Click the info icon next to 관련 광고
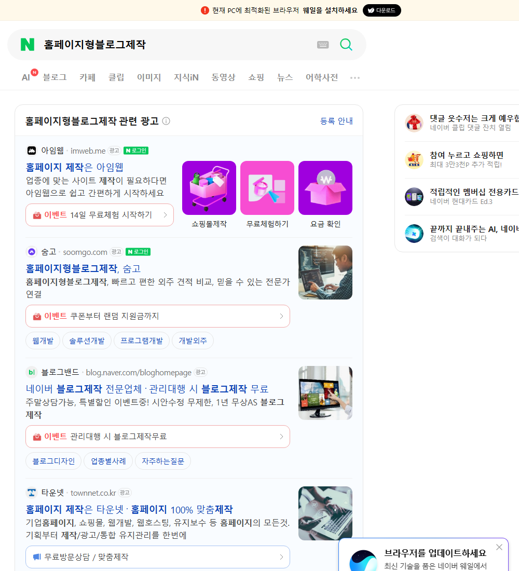This screenshot has height=571, width=519. pyautogui.click(x=166, y=121)
